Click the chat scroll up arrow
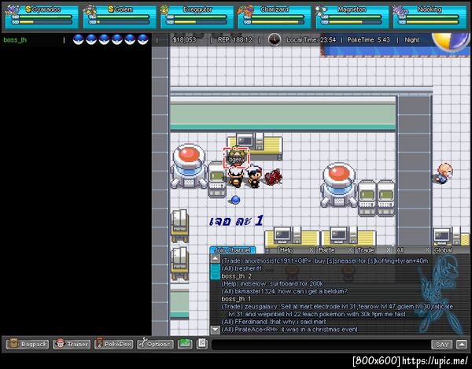Viewport: 472px width, 369px height. pyautogui.click(x=215, y=259)
